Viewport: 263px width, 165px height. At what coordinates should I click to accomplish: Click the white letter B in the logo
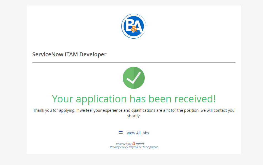tap(130, 25)
